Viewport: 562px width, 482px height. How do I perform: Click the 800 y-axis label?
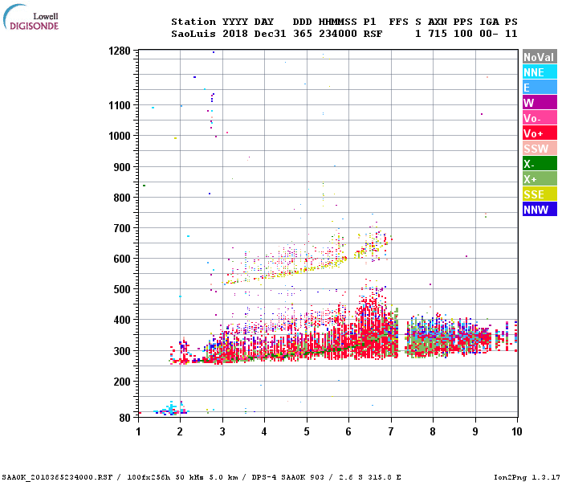point(122,198)
